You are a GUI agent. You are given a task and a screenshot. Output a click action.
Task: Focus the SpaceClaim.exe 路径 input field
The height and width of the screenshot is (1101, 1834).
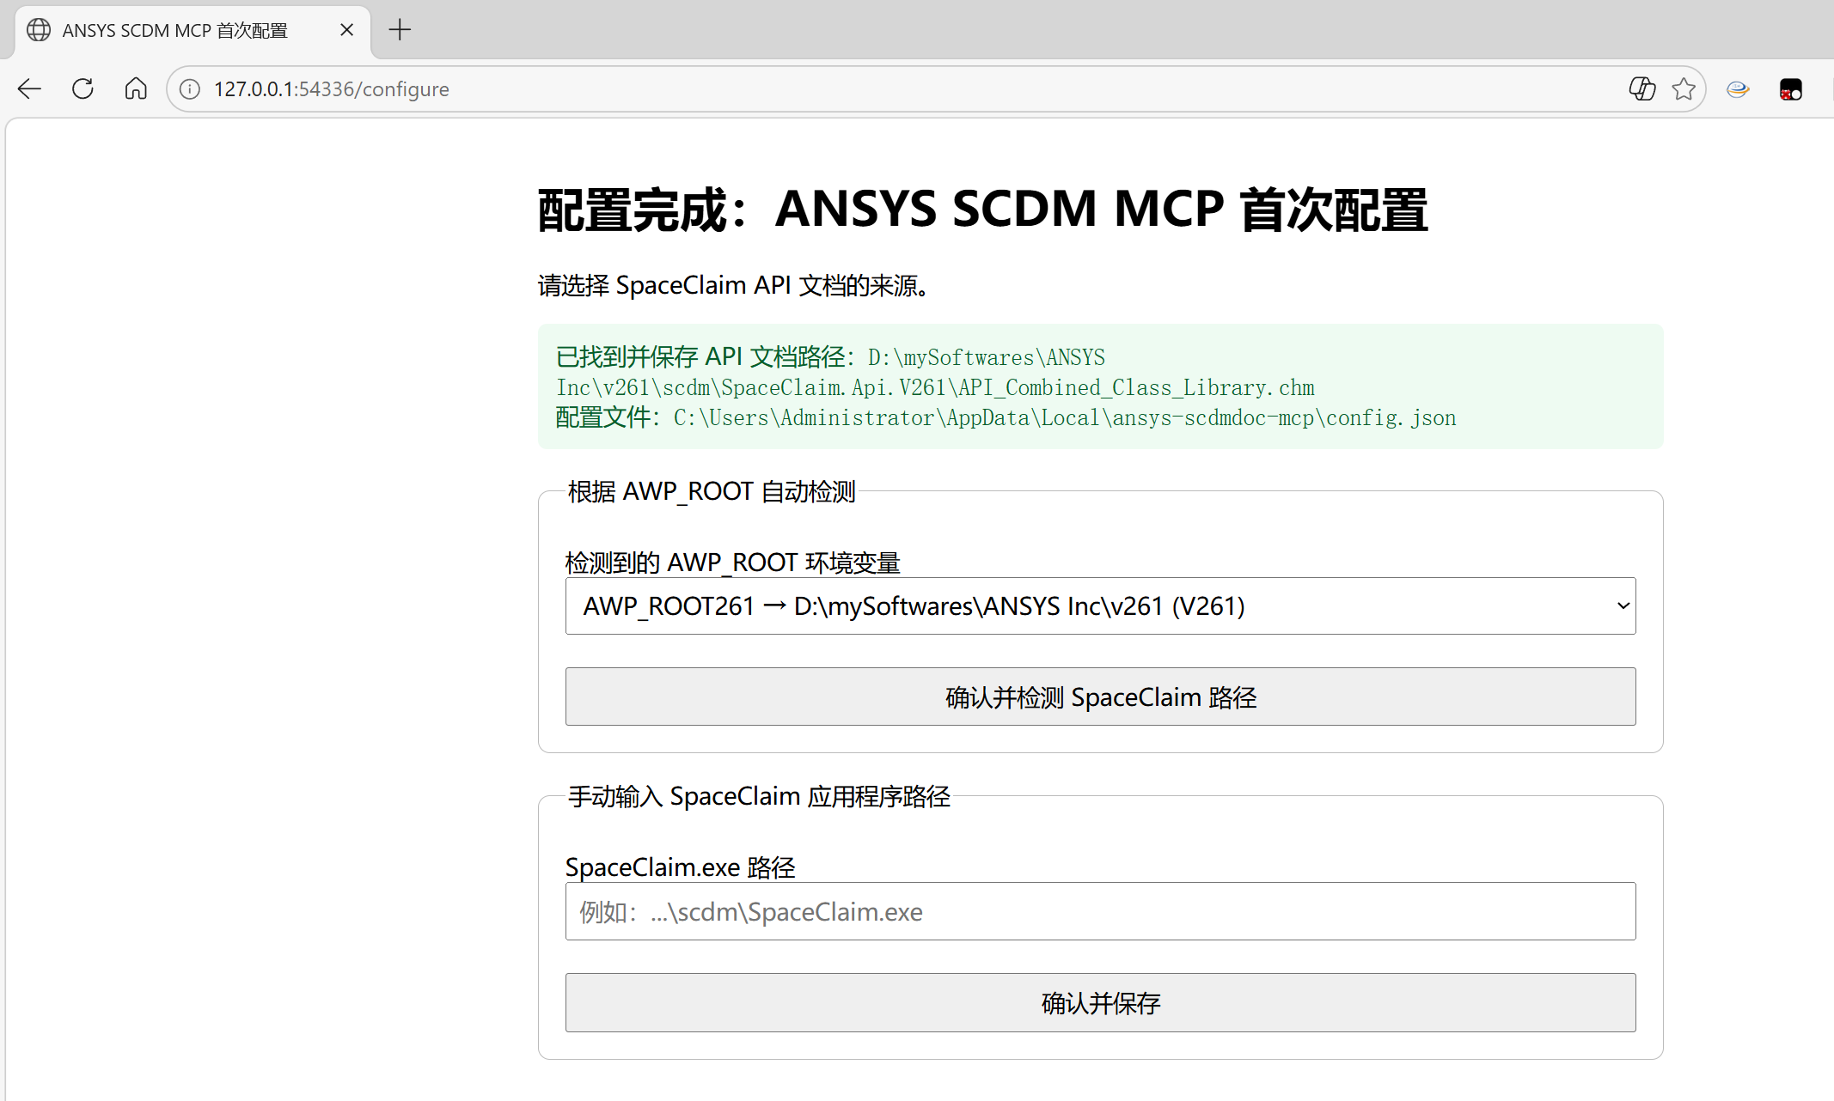1100,911
